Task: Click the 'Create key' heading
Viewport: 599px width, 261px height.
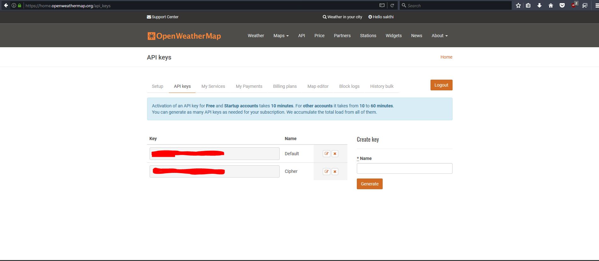Action: click(x=368, y=139)
